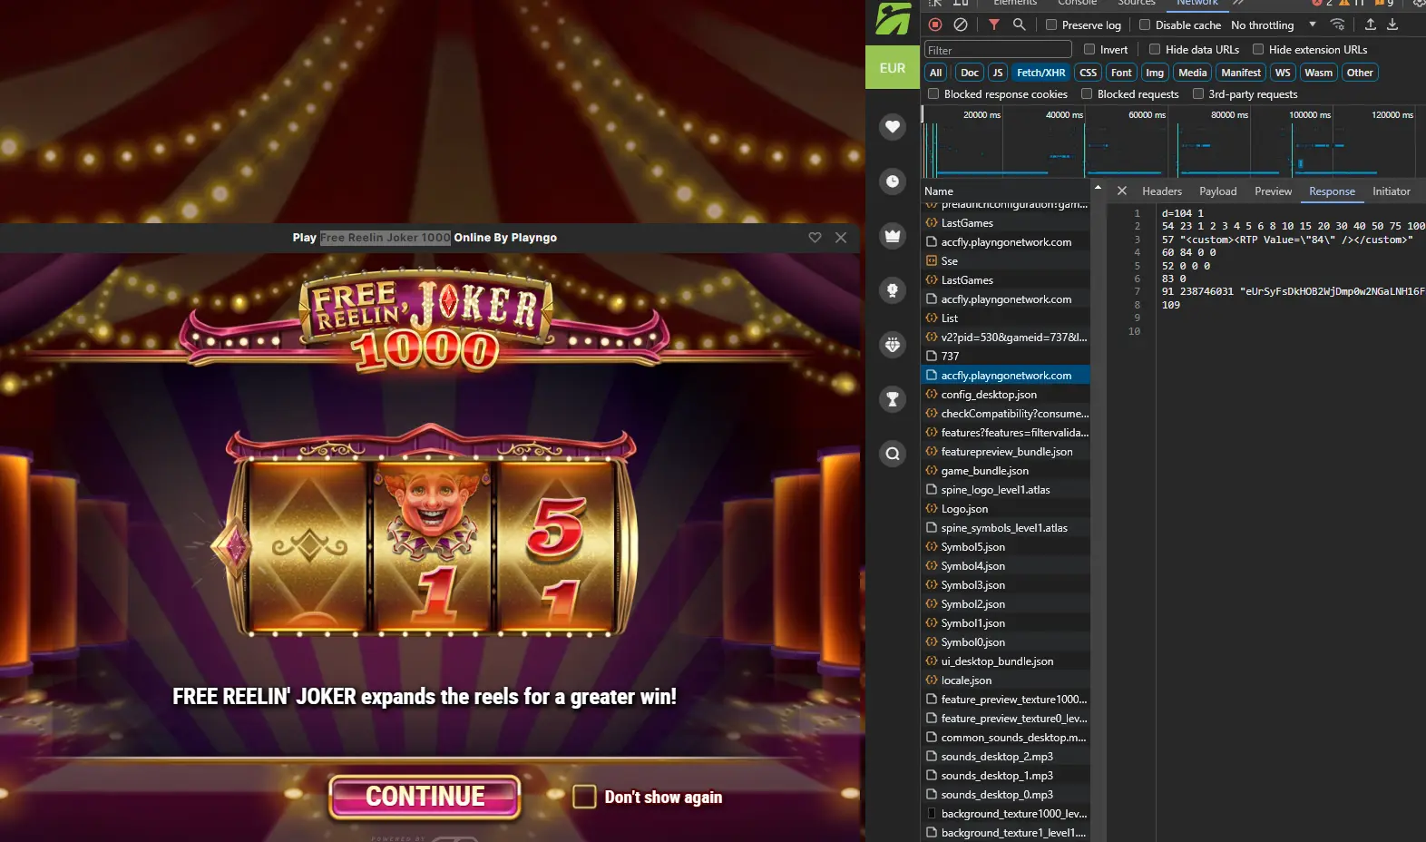
Task: Check the Invert filter option
Action: point(1089,49)
